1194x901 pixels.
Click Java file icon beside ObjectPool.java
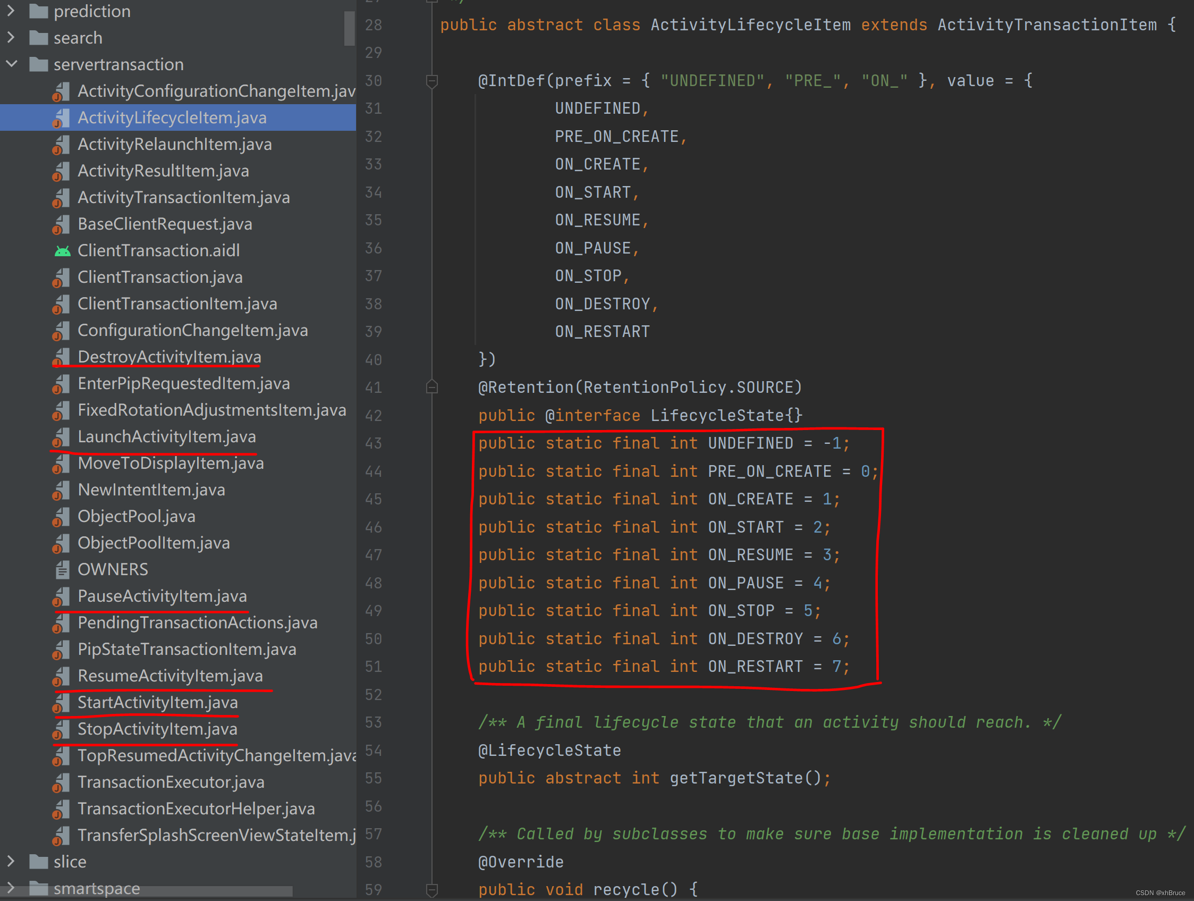pyautogui.click(x=62, y=517)
